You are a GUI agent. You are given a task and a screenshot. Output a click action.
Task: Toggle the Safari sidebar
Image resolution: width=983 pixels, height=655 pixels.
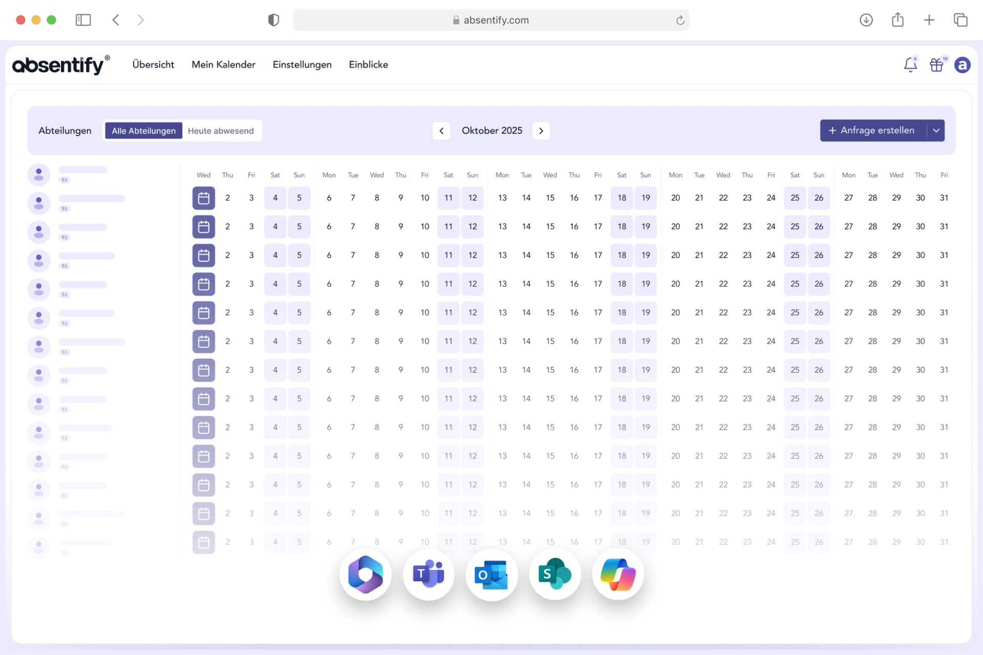83,20
